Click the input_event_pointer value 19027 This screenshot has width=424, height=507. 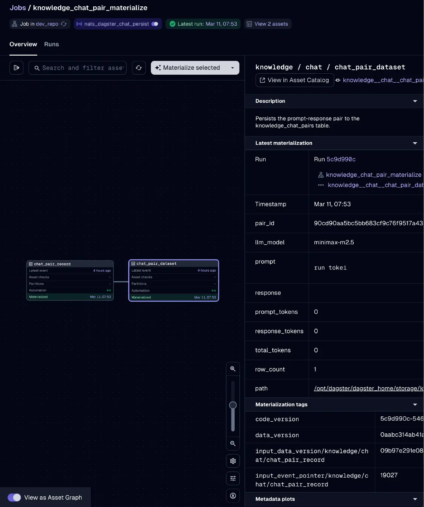pos(389,475)
